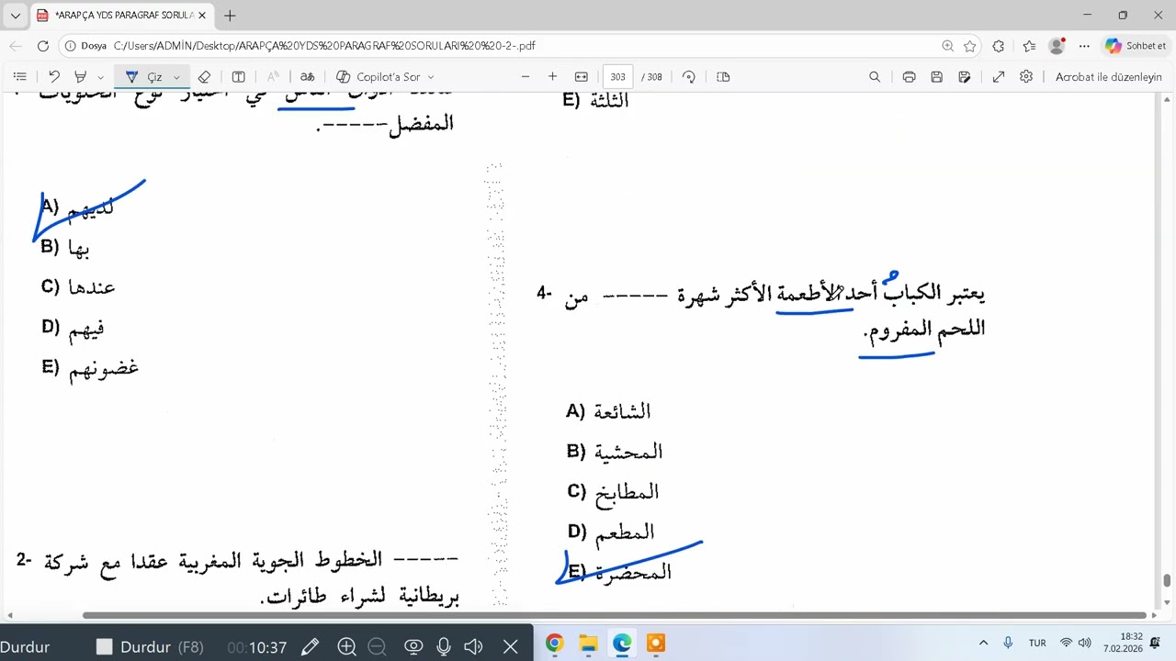
Task: Click Acrobat ile düzenleyin
Action: [1109, 77]
